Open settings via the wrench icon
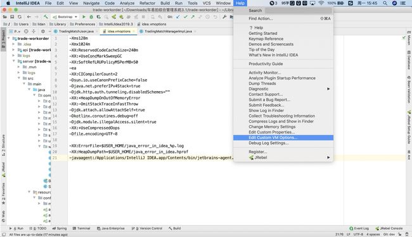Viewport: 412px width, 237px height. (x=224, y=17)
